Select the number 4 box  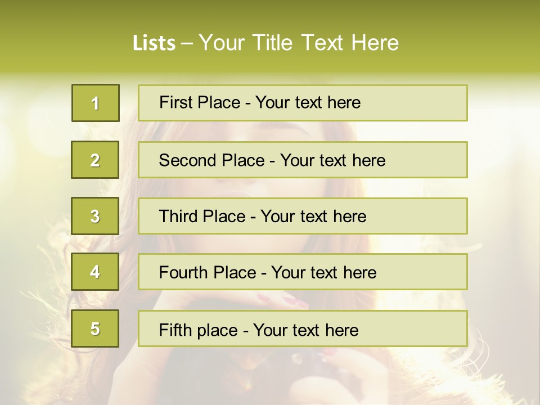click(x=95, y=272)
